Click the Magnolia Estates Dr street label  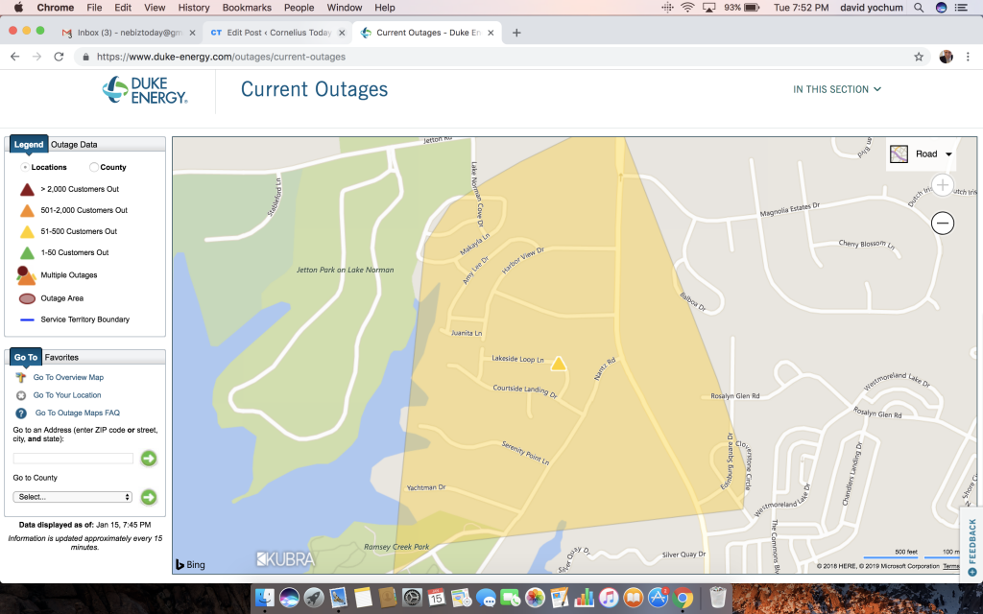pyautogui.click(x=789, y=210)
